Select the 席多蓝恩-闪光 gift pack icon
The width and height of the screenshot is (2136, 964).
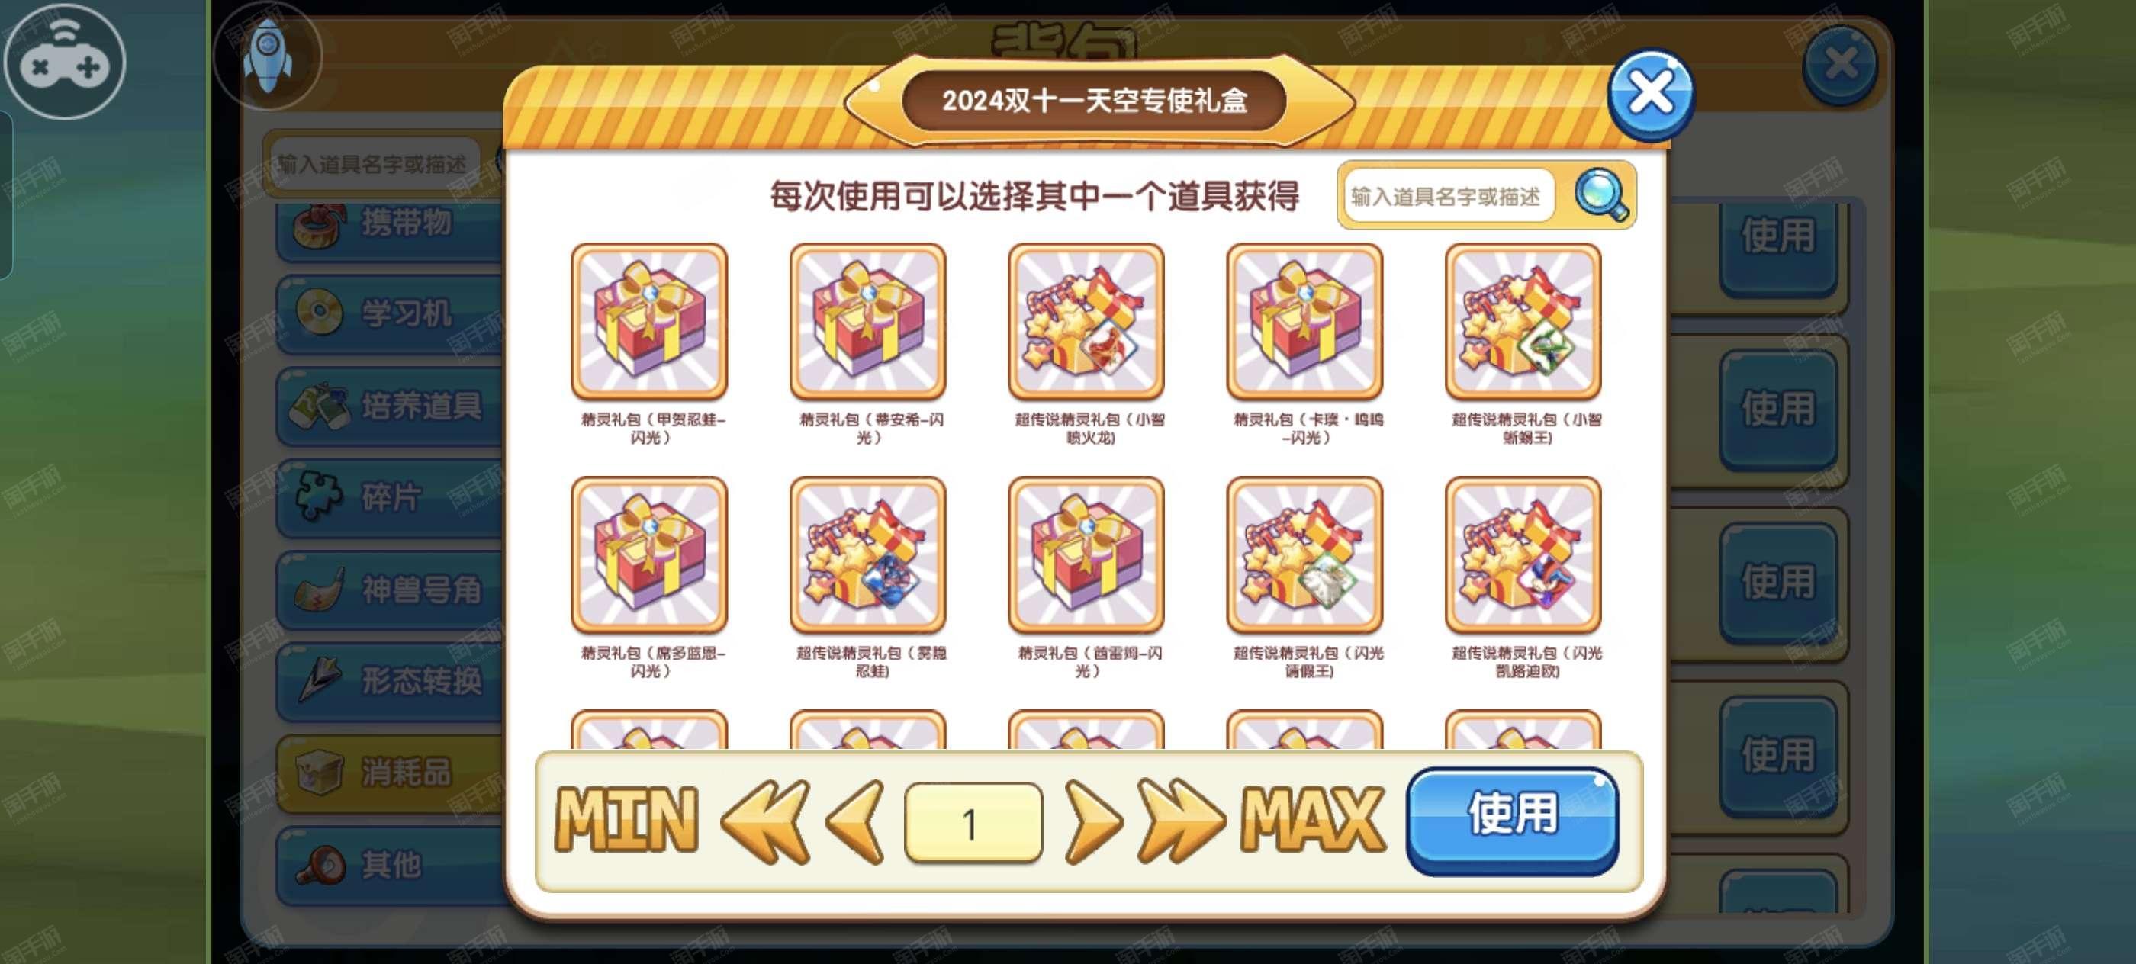coord(648,554)
